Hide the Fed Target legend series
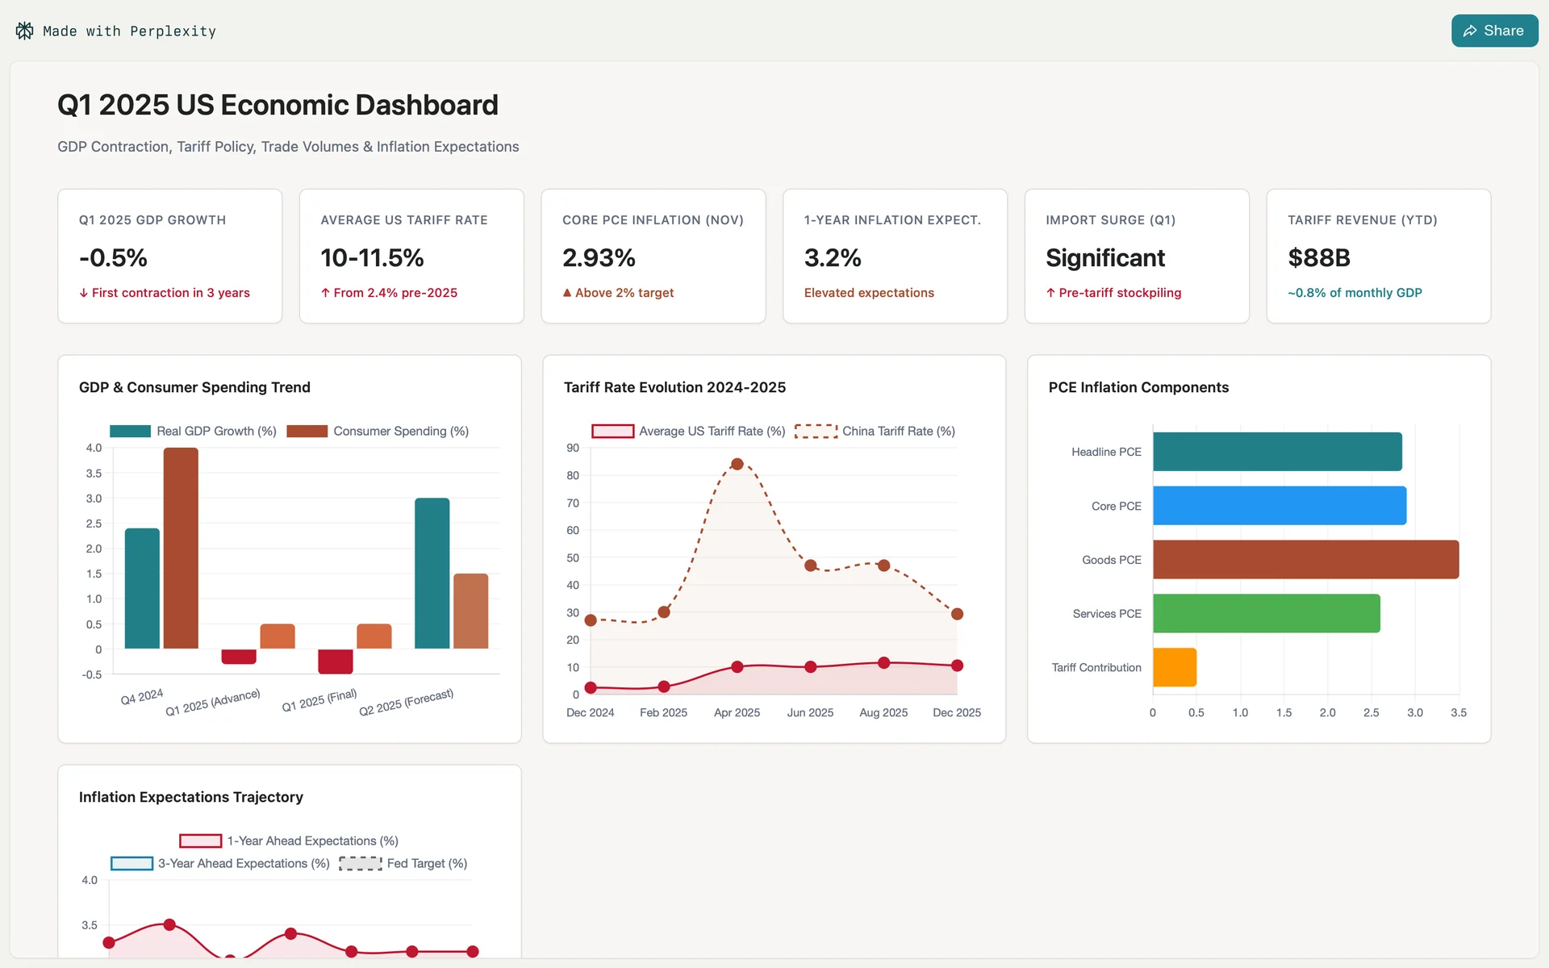Viewport: 1549px width, 968px height. tap(360, 864)
